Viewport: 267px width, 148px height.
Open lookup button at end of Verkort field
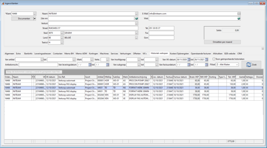point(136,23)
